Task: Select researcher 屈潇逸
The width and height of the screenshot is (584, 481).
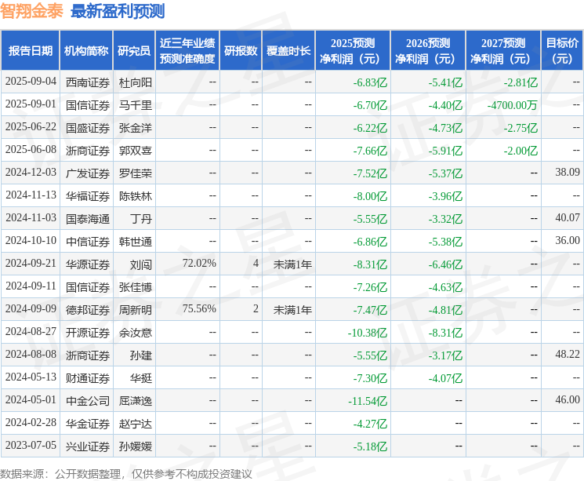Action: point(135,401)
